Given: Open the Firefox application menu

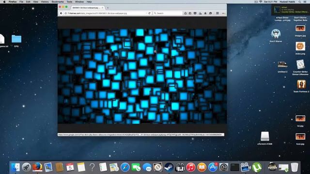Looking at the screenshot, I should 13,2.
